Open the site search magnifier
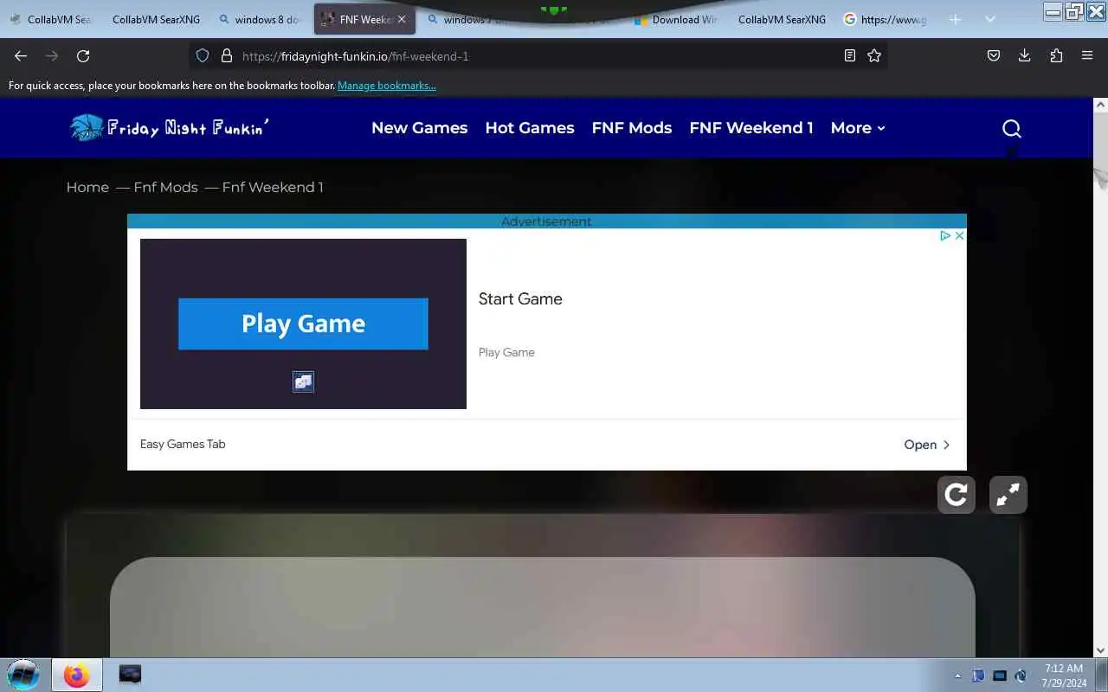This screenshot has width=1108, height=692. 1012,128
